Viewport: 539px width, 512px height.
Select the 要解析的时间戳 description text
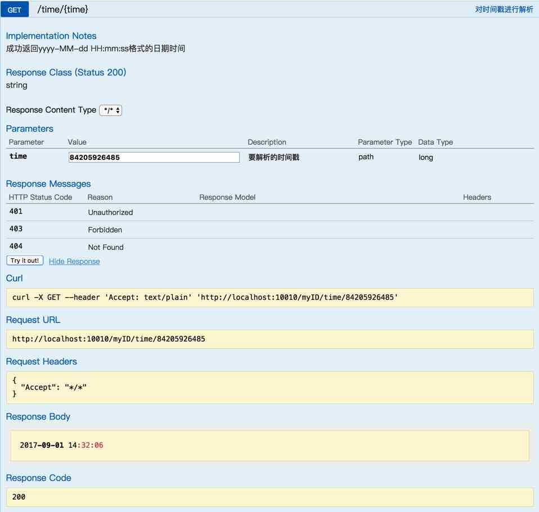click(273, 157)
